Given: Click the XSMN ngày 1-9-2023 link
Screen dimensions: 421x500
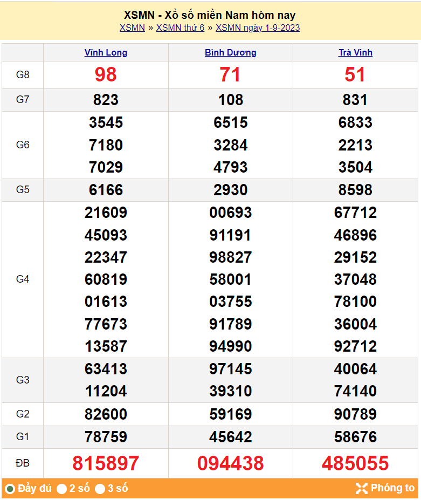Looking at the screenshot, I should pos(258,28).
